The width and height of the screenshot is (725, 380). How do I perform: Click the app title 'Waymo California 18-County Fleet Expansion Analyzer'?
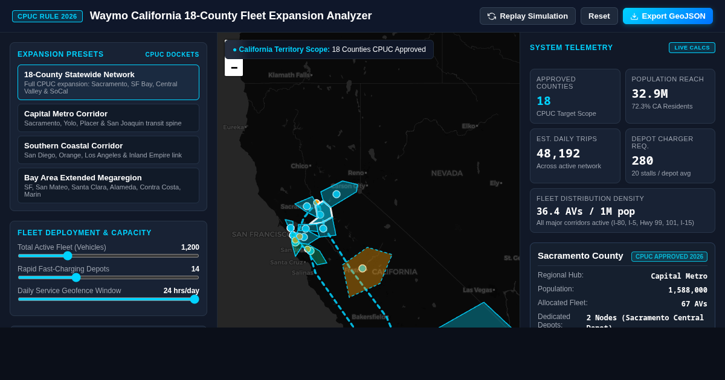(x=231, y=16)
